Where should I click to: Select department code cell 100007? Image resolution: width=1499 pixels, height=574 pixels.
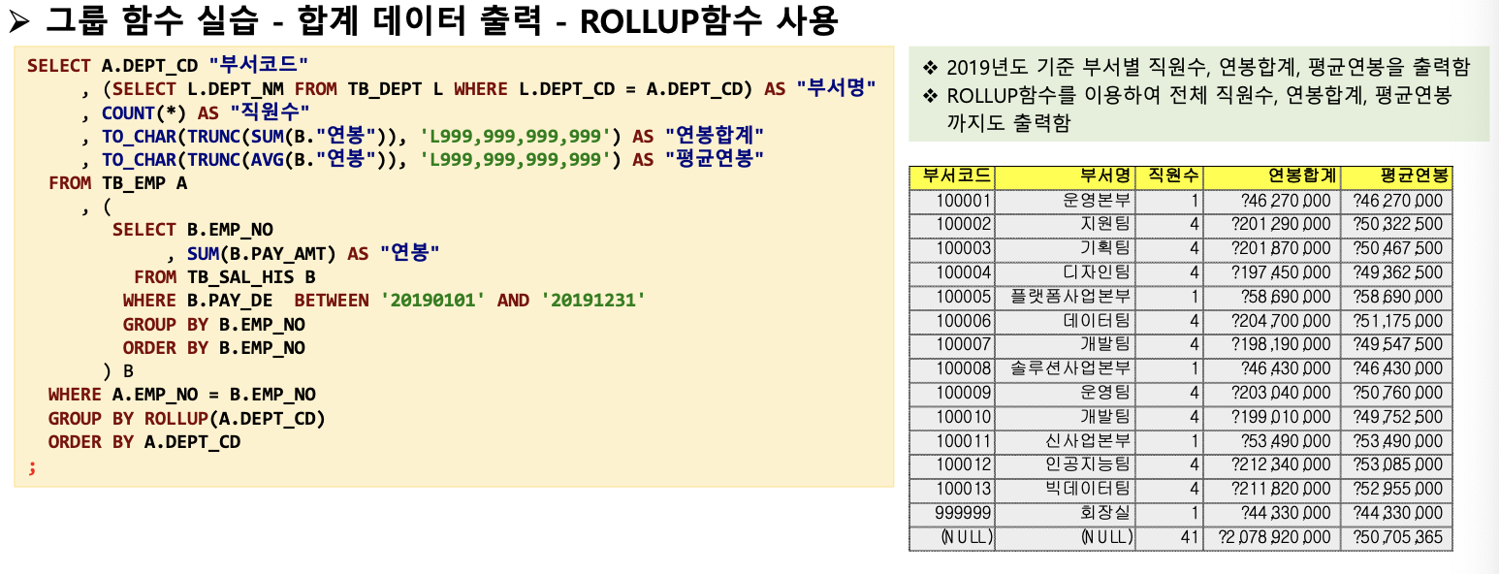point(952,345)
